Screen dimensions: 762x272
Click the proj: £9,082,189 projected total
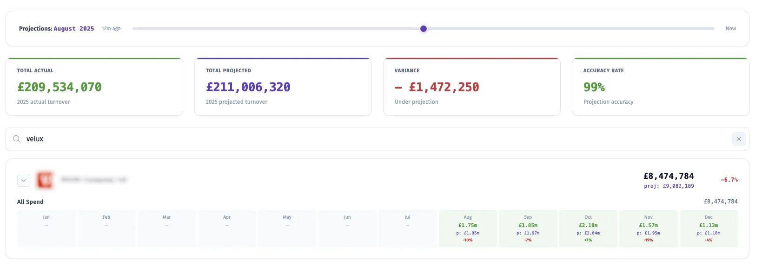(x=669, y=186)
